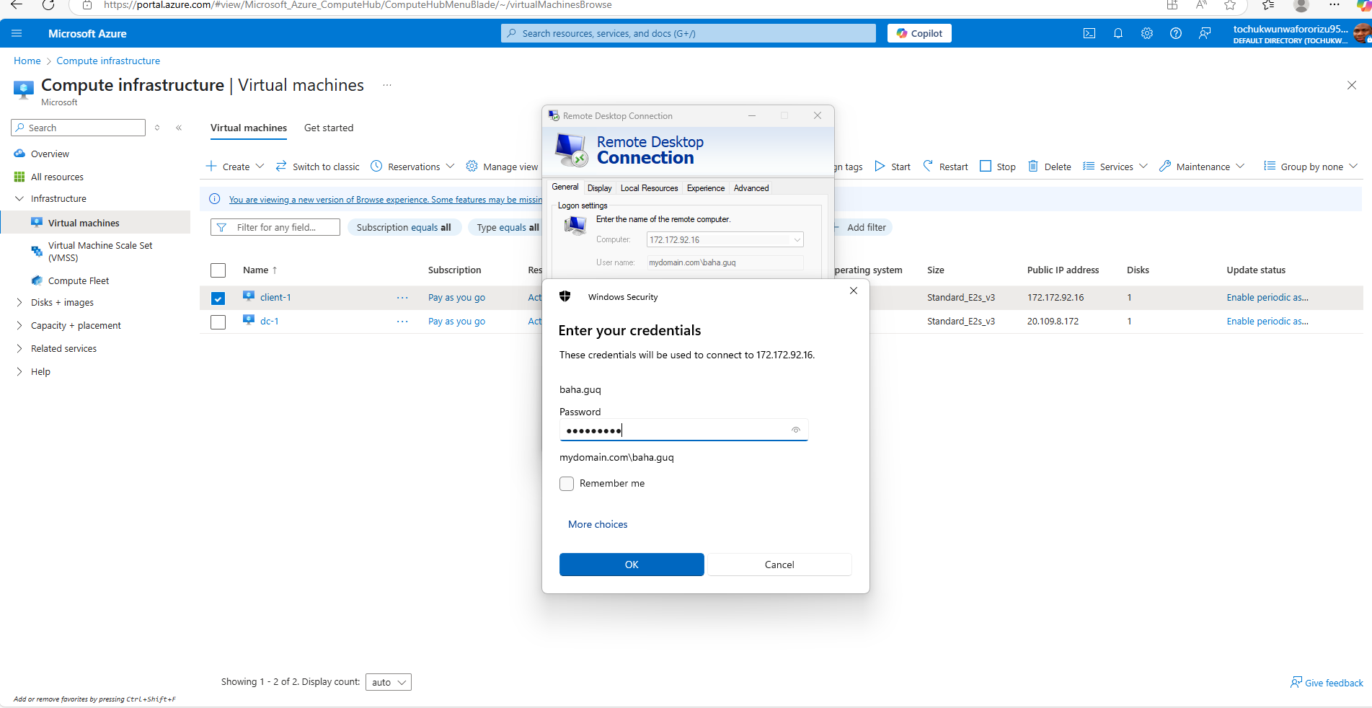Click Restart in the VM toolbar
The height and width of the screenshot is (708, 1372).
(x=945, y=167)
